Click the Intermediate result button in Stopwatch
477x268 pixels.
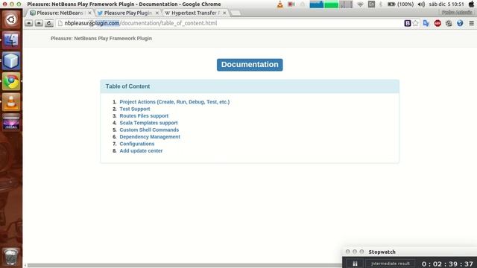tap(391, 264)
